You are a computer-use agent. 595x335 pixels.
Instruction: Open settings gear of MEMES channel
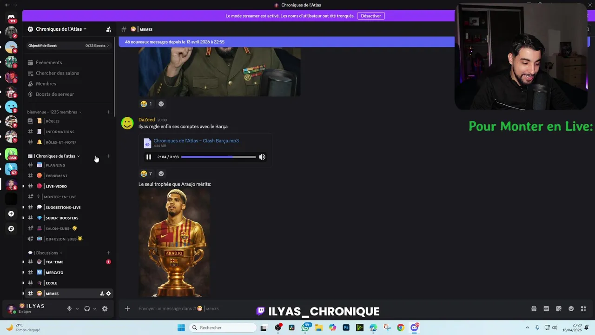click(x=109, y=294)
